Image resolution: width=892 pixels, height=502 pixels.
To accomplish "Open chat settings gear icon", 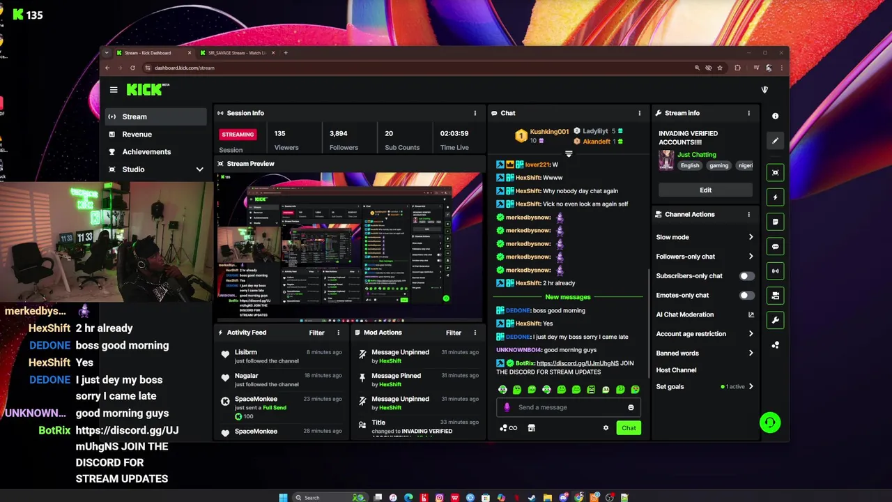I will (606, 428).
